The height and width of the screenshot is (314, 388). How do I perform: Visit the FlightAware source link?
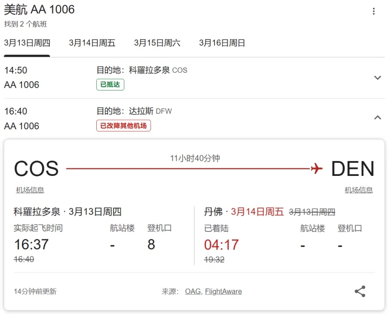[223, 292]
